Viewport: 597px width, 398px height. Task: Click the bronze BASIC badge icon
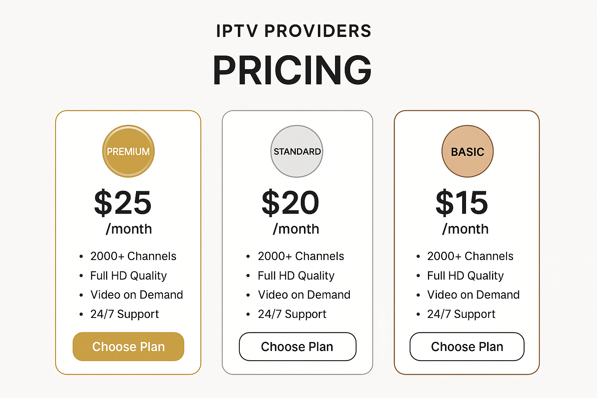(468, 151)
